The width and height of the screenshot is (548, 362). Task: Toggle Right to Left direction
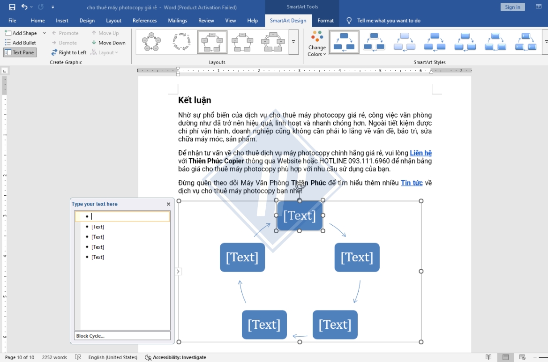click(x=68, y=52)
